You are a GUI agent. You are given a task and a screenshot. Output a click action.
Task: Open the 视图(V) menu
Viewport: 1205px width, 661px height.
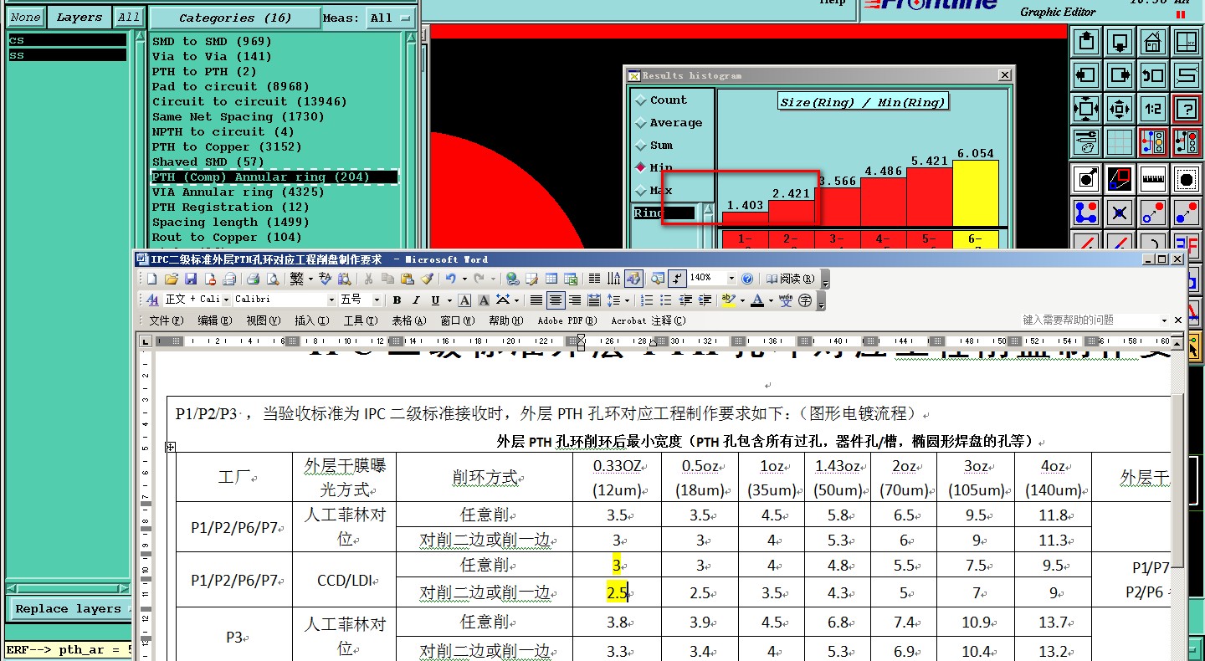pos(263,320)
